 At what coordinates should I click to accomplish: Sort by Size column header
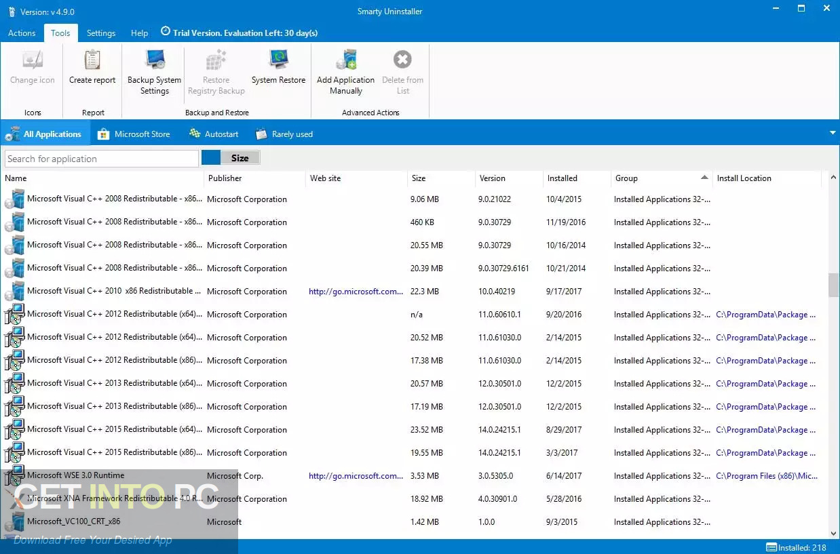(441, 178)
